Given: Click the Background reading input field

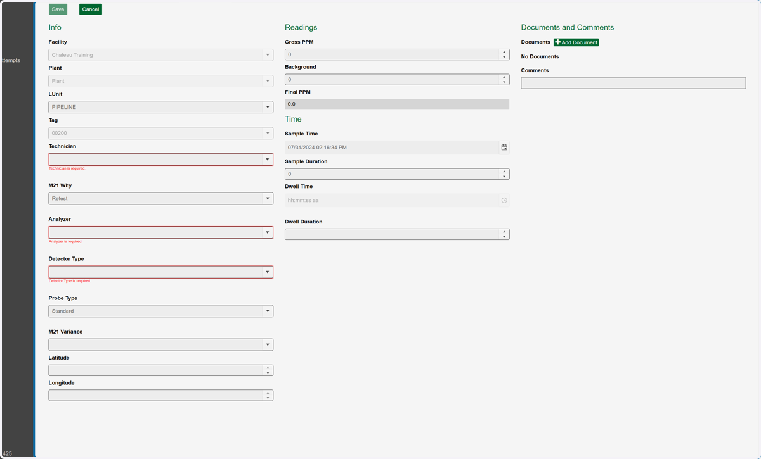Looking at the screenshot, I should tap(392, 80).
